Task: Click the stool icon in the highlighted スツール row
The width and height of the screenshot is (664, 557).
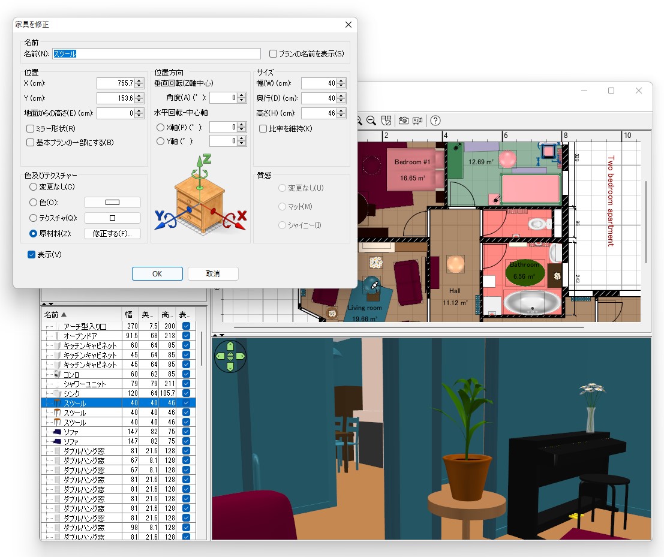Action: (58, 403)
